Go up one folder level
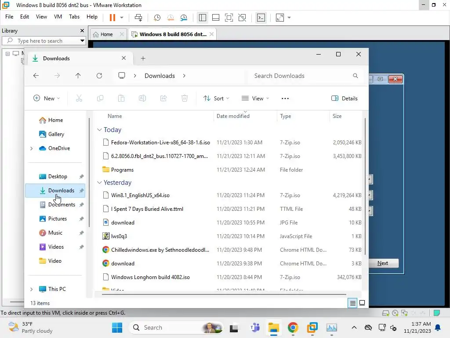 coord(78,76)
